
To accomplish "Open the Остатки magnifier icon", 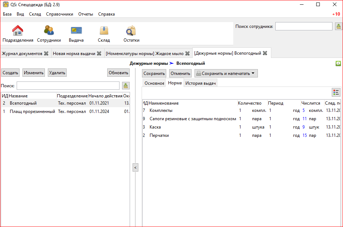I will (131, 31).
